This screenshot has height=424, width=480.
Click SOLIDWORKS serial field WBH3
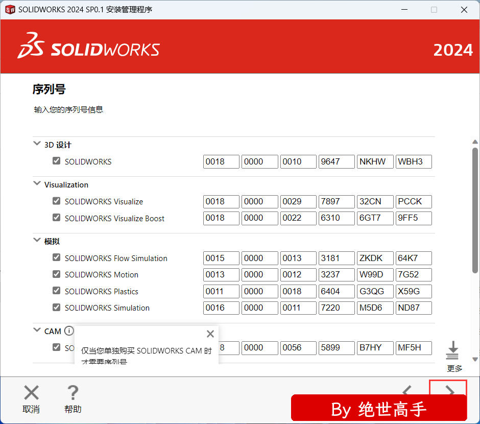coord(414,161)
